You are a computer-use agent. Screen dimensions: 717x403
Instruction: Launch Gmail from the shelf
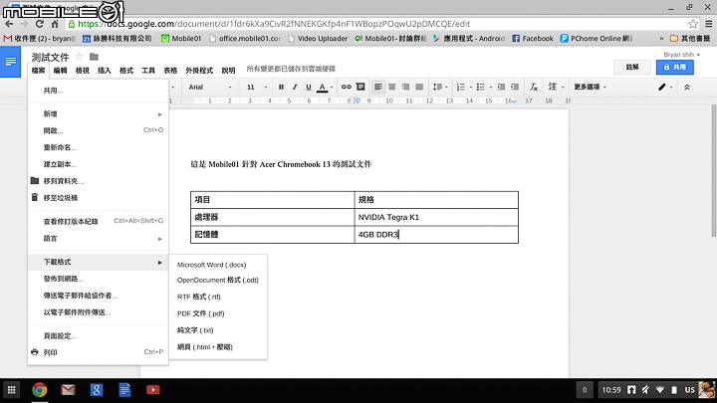pos(68,390)
